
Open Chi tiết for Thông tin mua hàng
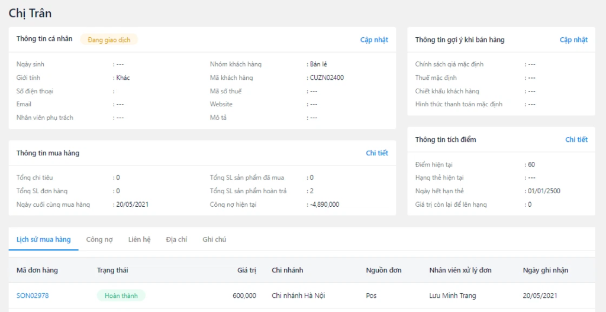[376, 153]
